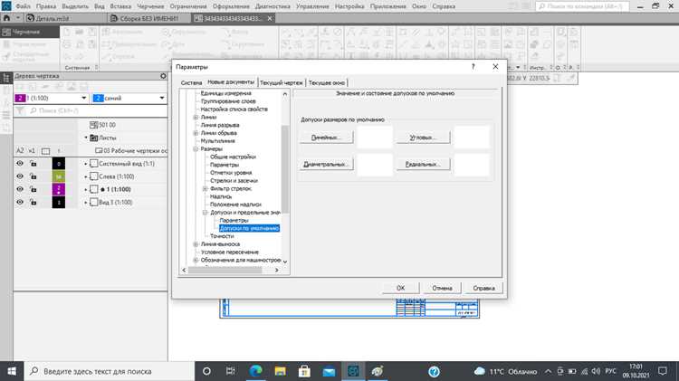This screenshot has width=679, height=381.
Task: Click the olive green color swatch of Слева
Action: 59,176
